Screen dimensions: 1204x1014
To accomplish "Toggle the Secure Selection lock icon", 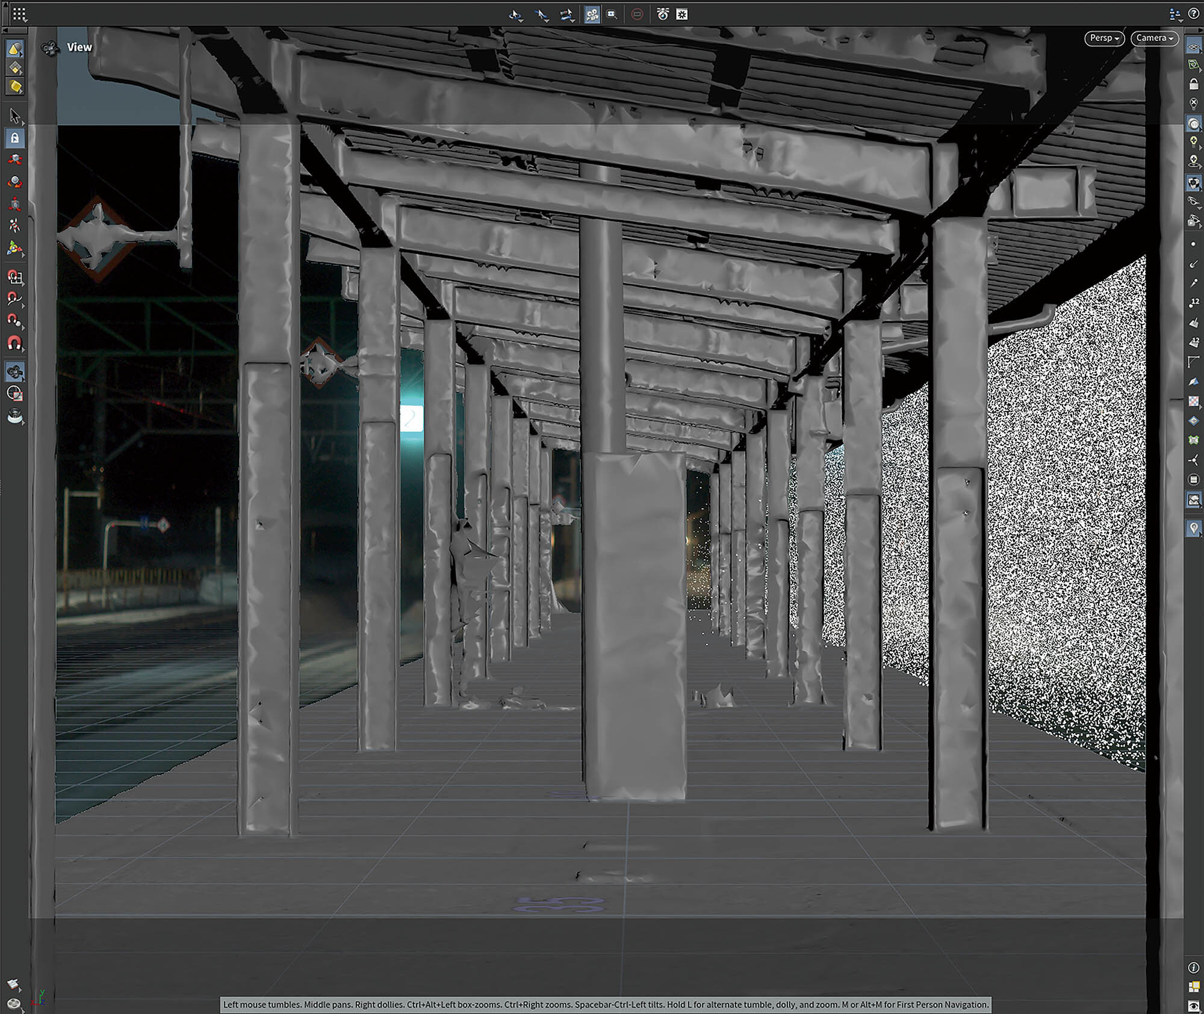I will 14,138.
